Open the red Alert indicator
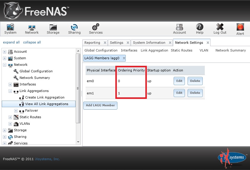 [240, 29]
